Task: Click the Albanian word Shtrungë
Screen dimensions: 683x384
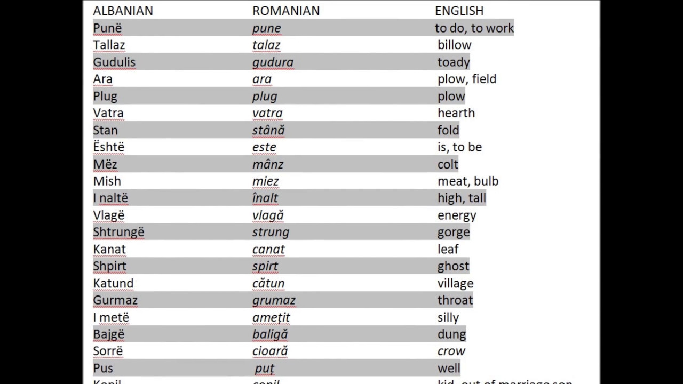Action: [118, 232]
